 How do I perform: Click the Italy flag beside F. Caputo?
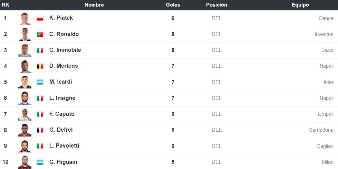(40, 114)
